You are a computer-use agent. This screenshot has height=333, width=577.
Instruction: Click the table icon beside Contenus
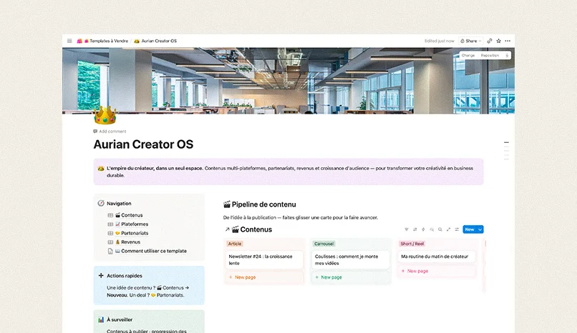[110, 215]
